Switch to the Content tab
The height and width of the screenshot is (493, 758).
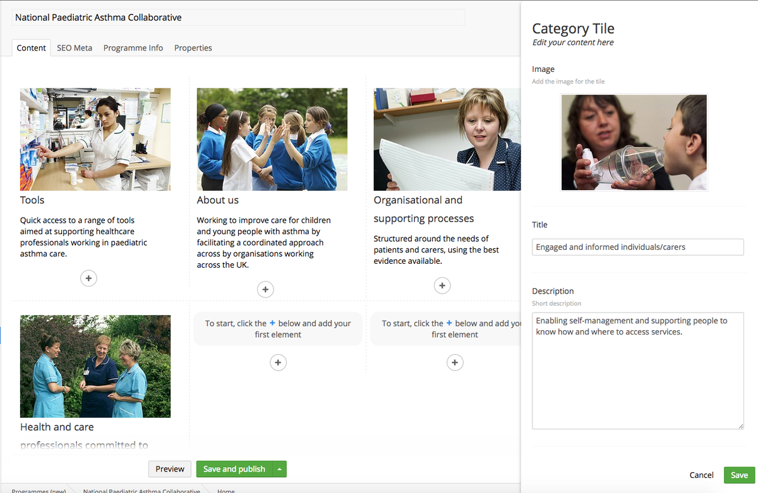pyautogui.click(x=32, y=47)
